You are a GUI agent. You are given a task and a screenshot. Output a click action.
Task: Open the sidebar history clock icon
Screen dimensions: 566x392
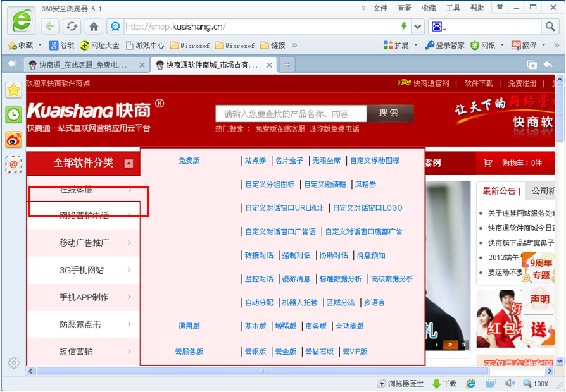click(14, 115)
